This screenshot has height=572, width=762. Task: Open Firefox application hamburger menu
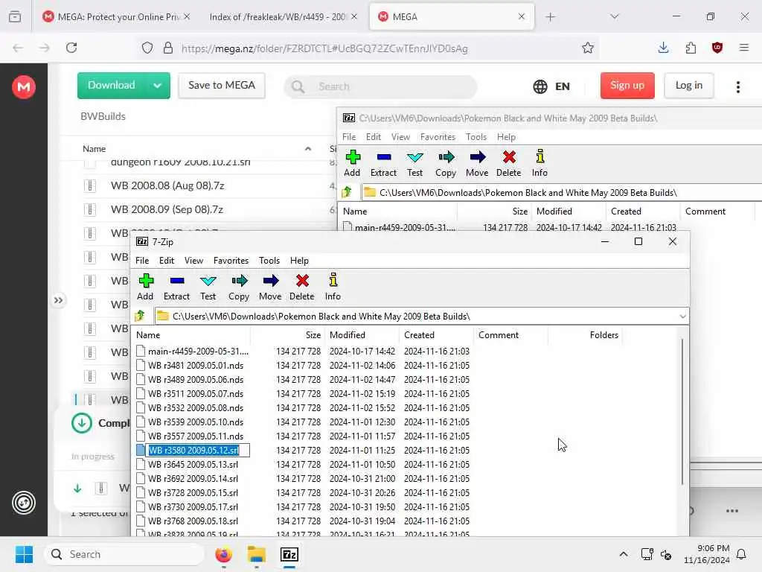pos(744,48)
